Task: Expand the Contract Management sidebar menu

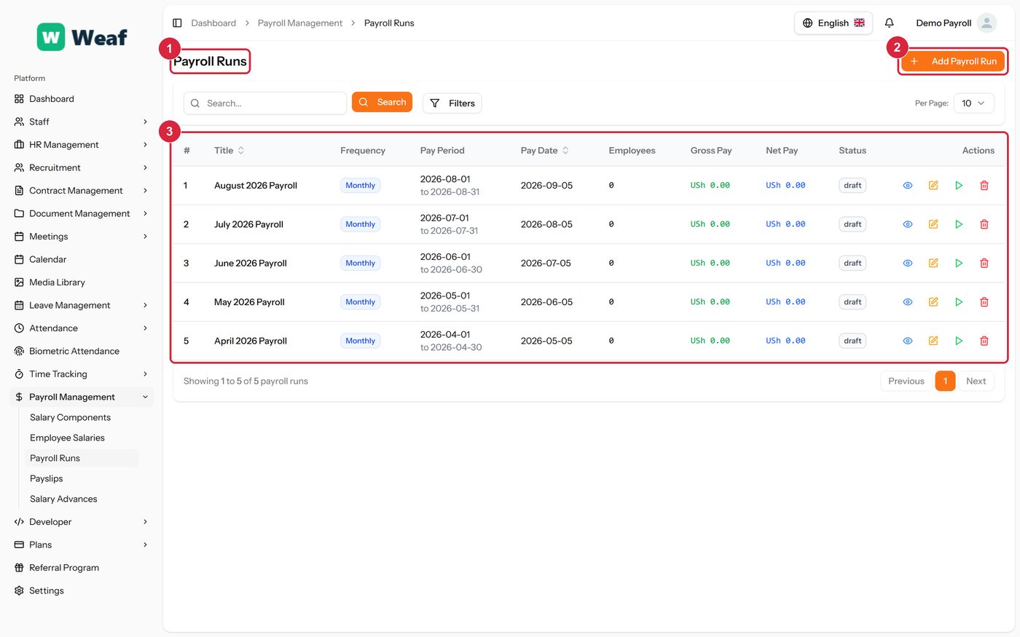Action: [81, 191]
